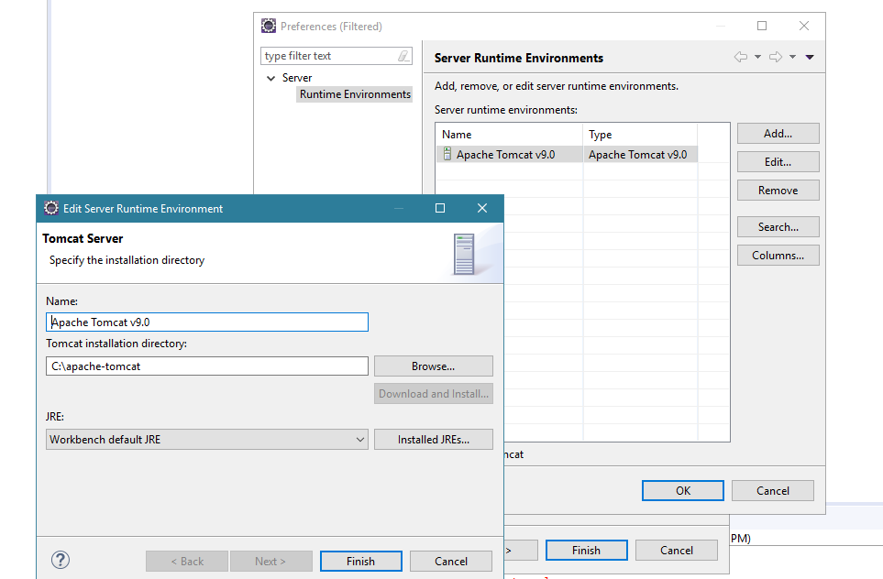This screenshot has height=579, width=883.
Task: Close the Preferences window
Action: [804, 26]
